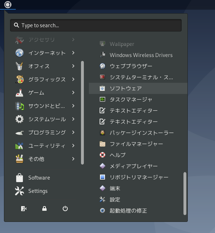The image size is (215, 233).
Task: Click the パッケージインストーラー icon
Action: pos(102,133)
